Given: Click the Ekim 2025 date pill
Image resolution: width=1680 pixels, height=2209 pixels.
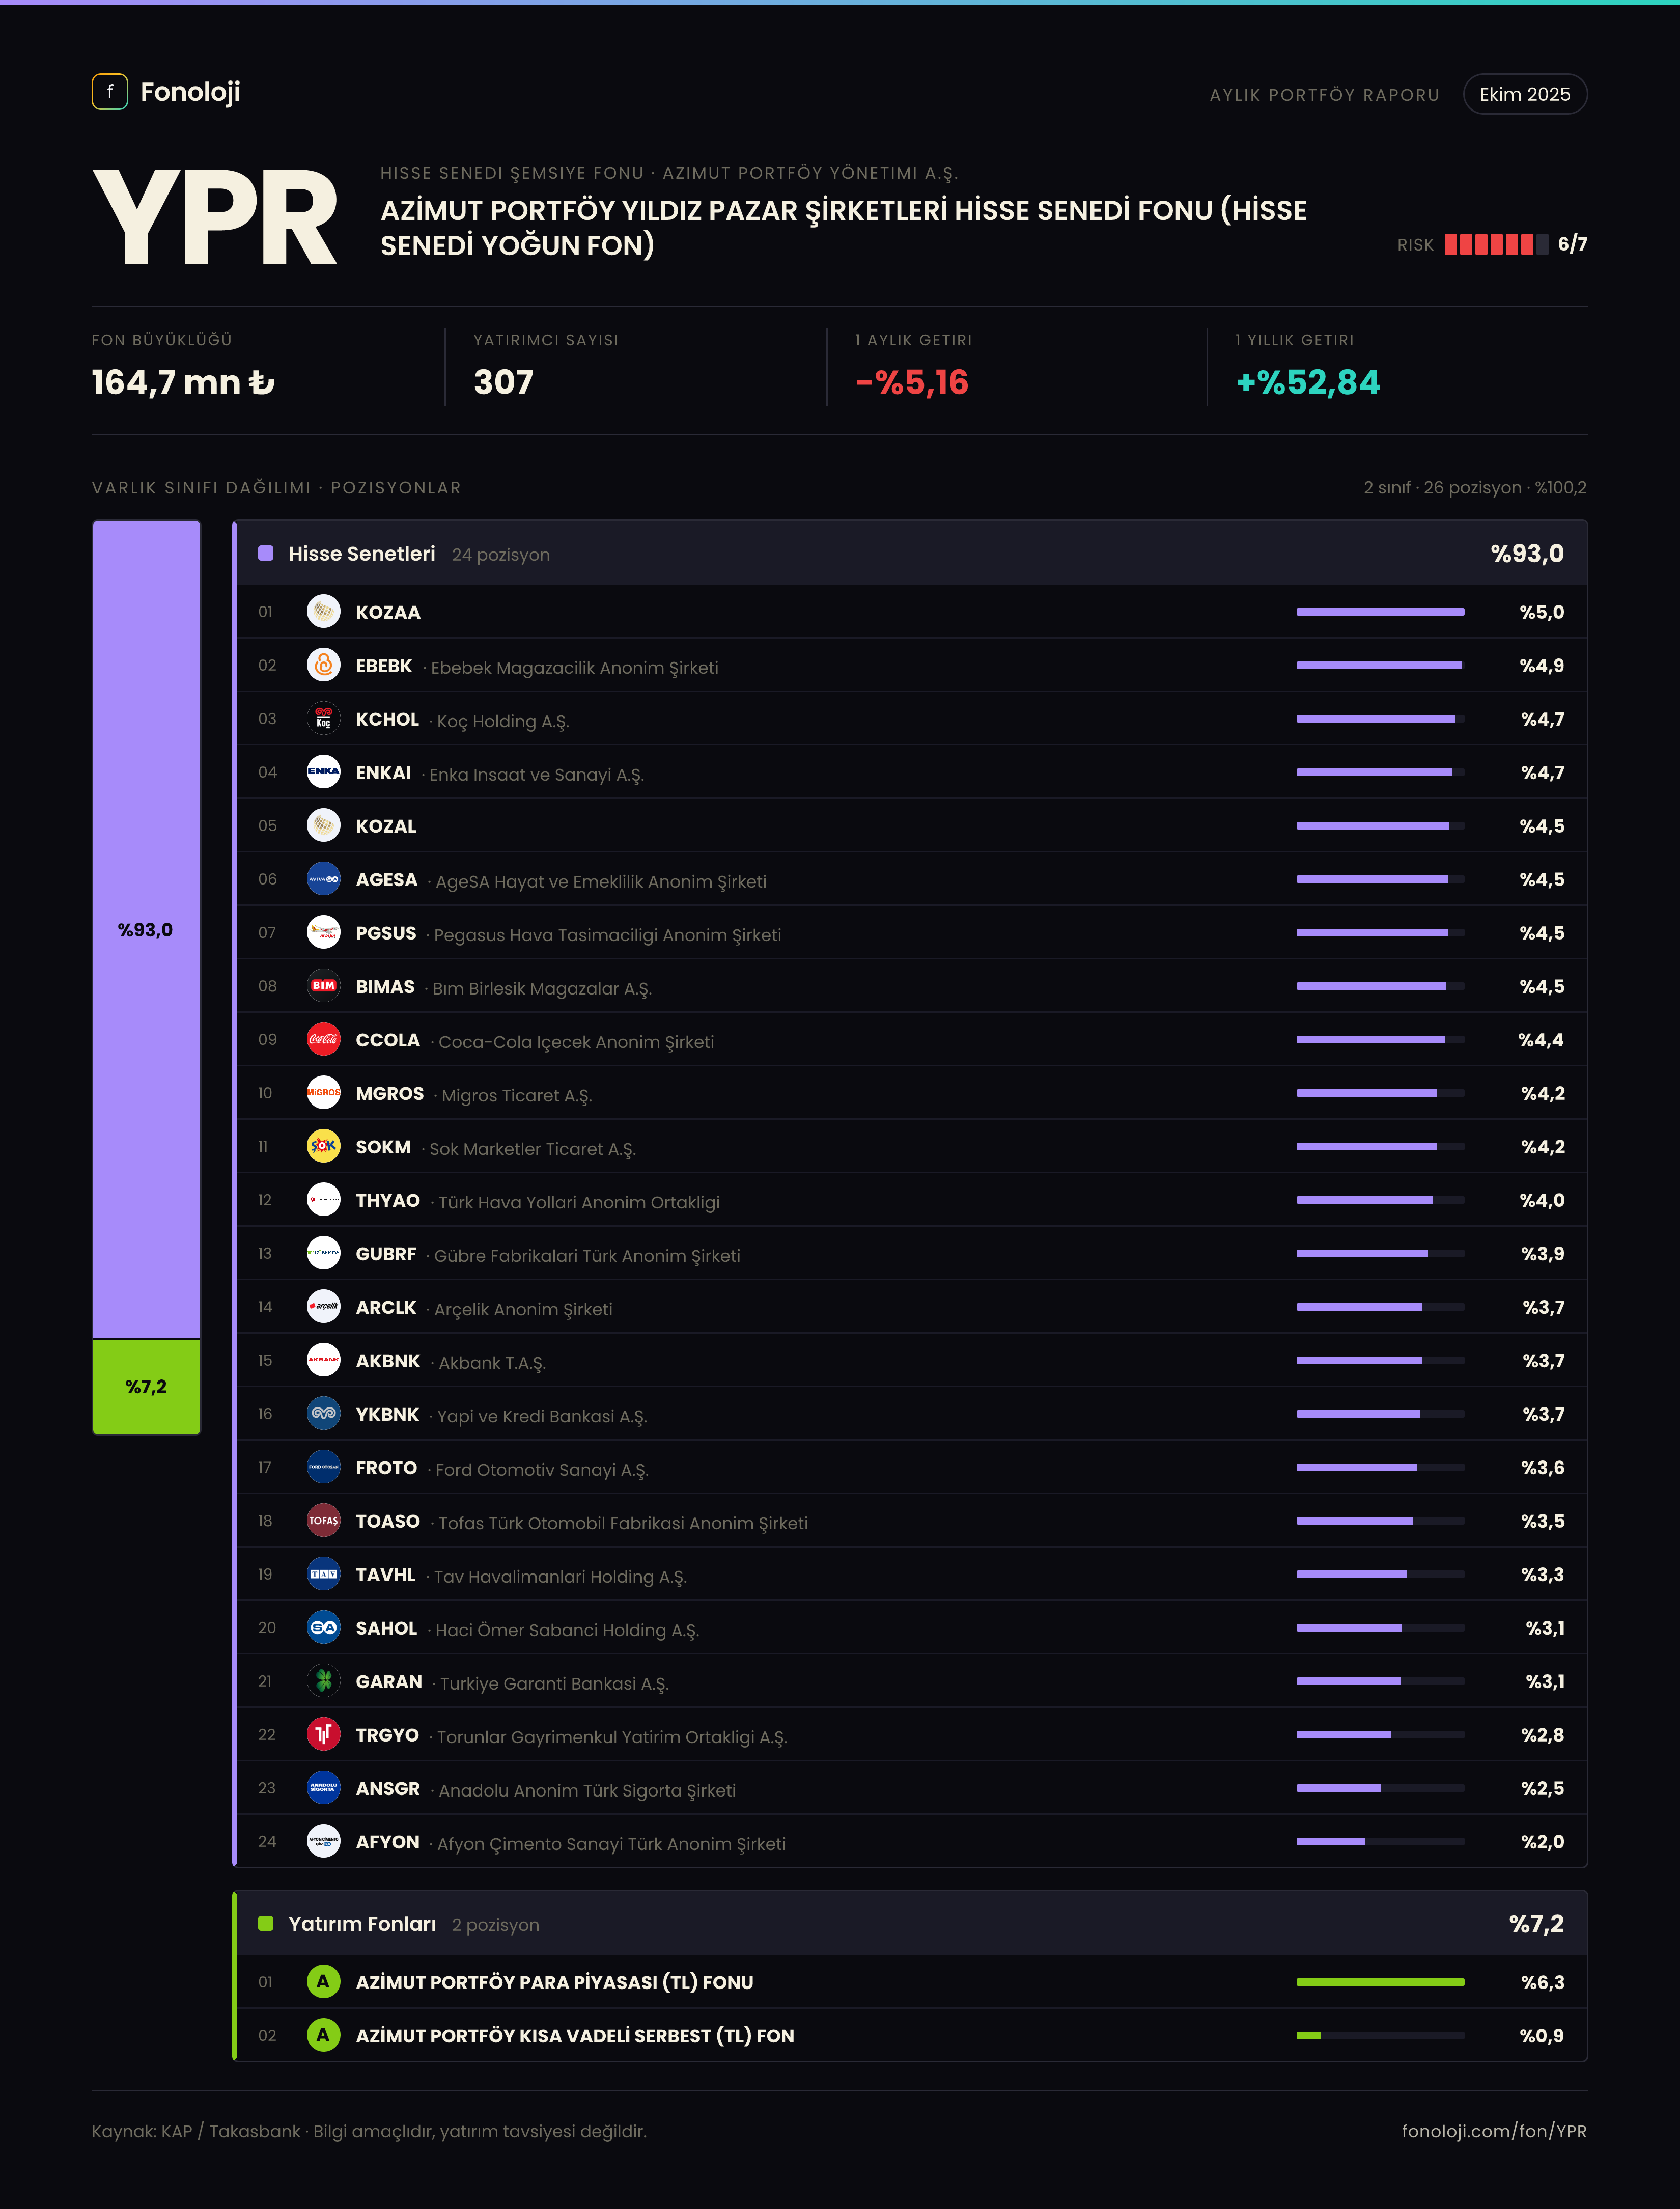Looking at the screenshot, I should (x=1525, y=94).
